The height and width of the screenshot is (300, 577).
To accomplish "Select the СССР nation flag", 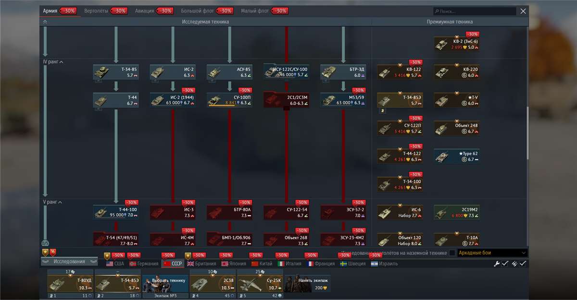I will 173,264.
